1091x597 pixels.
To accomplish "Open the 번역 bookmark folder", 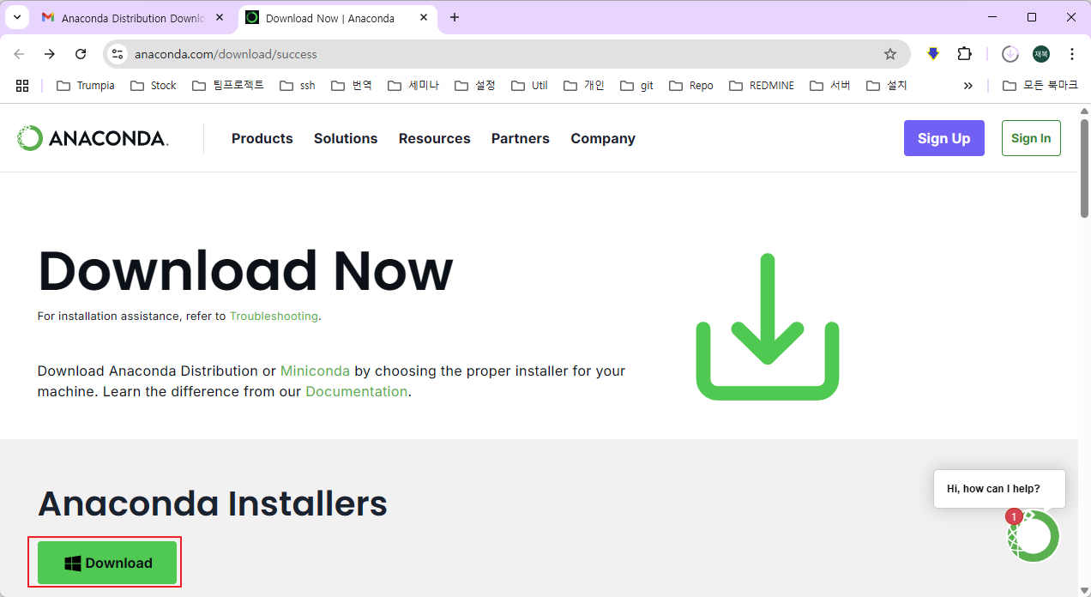I will click(x=352, y=85).
